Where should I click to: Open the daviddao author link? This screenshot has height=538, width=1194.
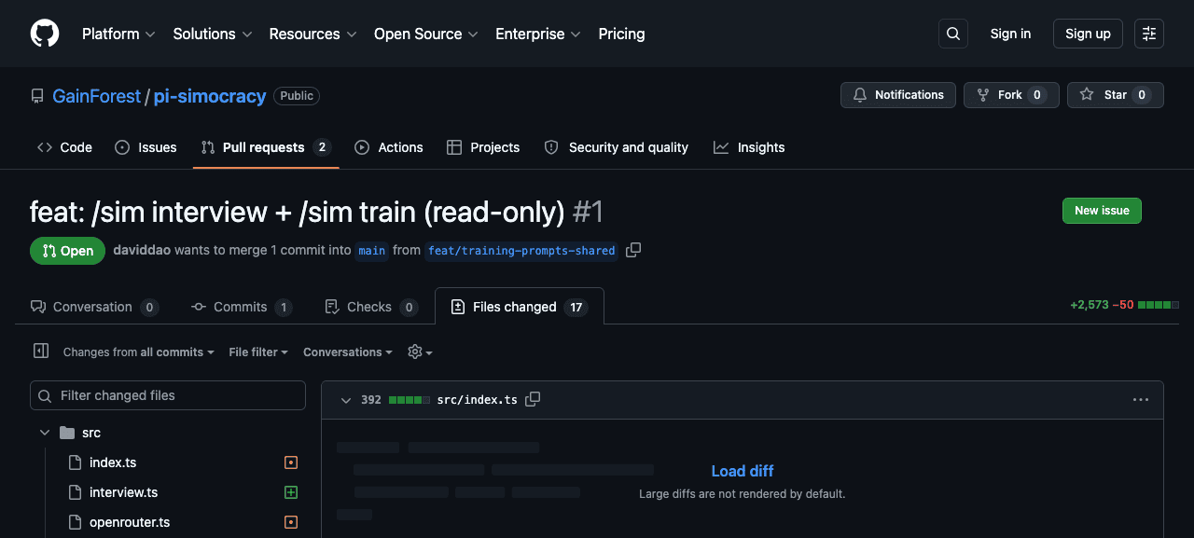pos(142,250)
